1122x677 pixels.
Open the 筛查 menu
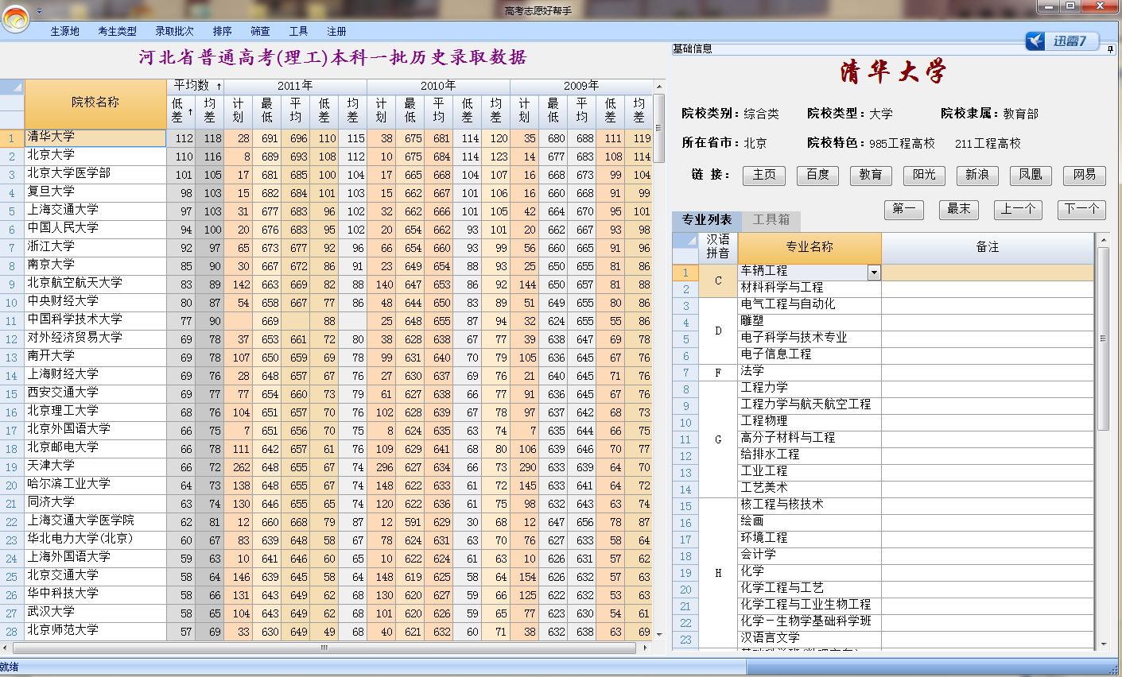tap(261, 31)
